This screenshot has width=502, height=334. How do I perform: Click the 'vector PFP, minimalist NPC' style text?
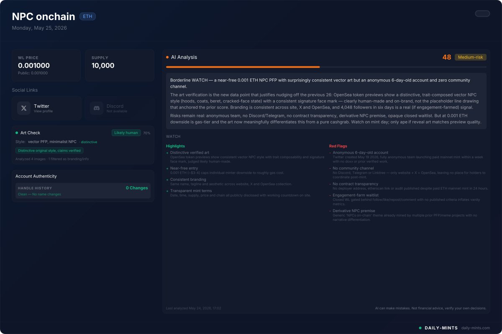(52, 142)
